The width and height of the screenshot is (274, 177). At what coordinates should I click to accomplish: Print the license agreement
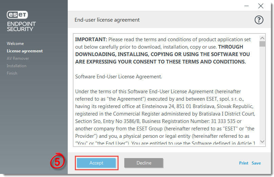pos(244,163)
